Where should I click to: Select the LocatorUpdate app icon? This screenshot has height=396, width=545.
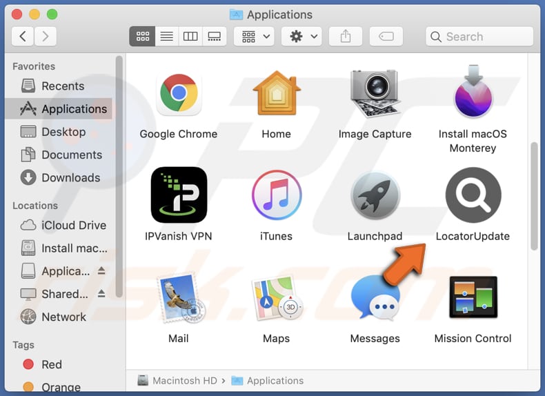[473, 195]
